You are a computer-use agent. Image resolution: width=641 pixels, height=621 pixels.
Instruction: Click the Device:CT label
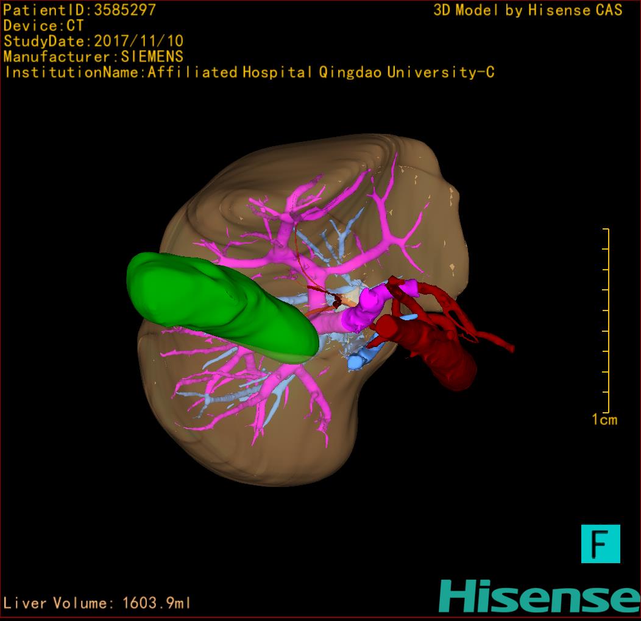43,26
